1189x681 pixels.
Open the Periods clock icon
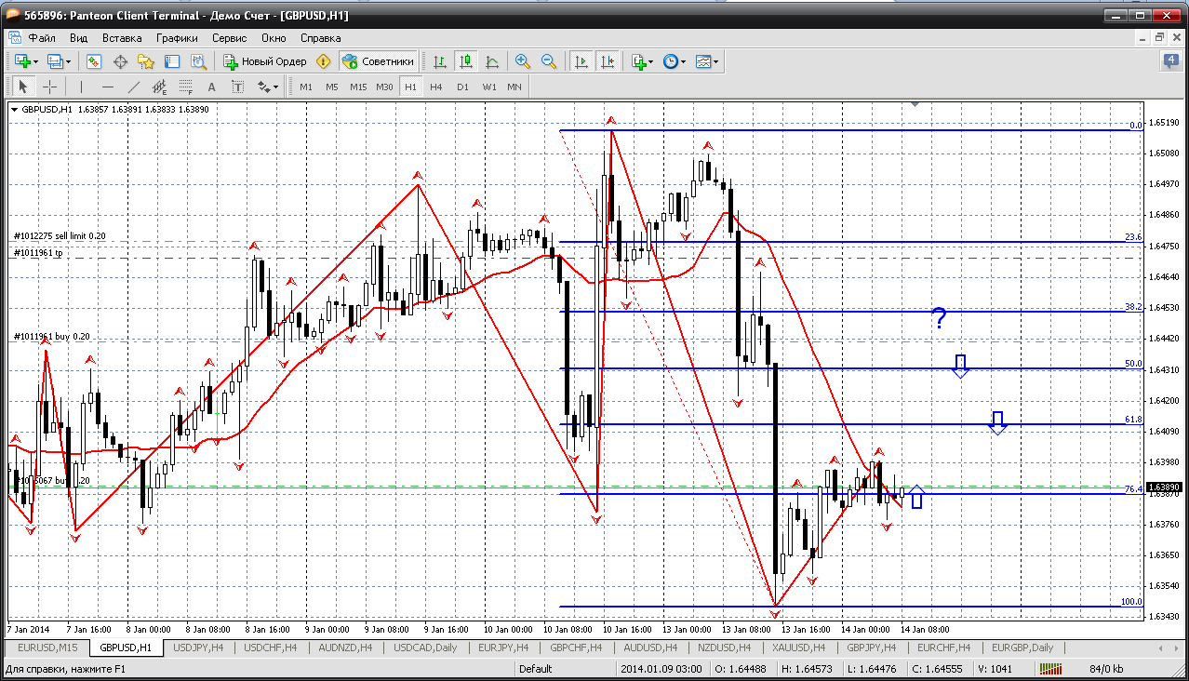[x=670, y=61]
